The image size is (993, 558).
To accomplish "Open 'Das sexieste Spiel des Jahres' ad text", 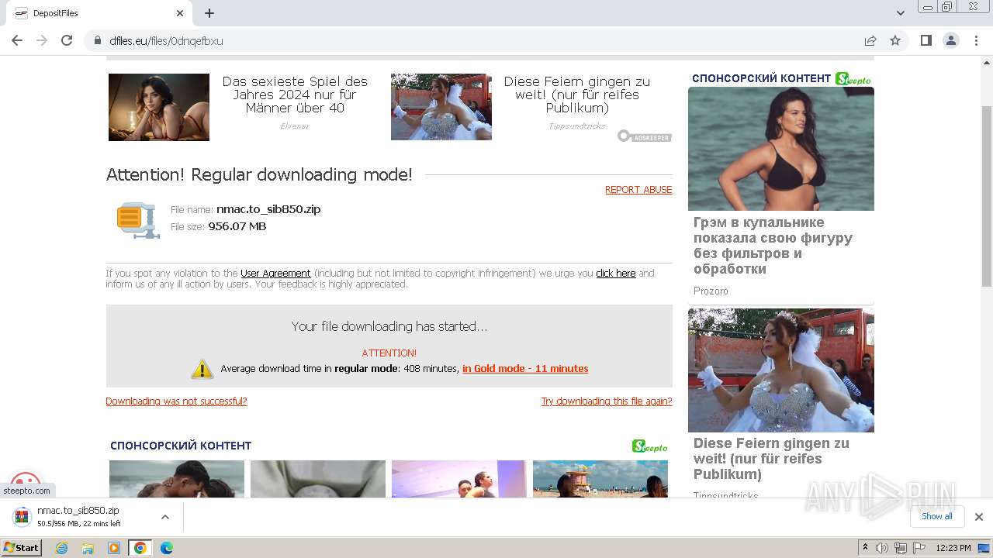I will click(295, 95).
